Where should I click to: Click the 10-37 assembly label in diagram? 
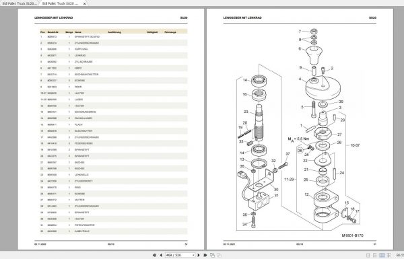pos(355,145)
